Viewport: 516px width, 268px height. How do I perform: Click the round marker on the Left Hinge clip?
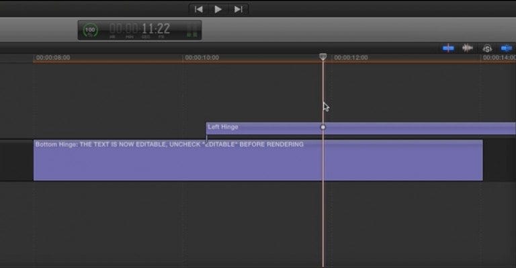tap(322, 127)
